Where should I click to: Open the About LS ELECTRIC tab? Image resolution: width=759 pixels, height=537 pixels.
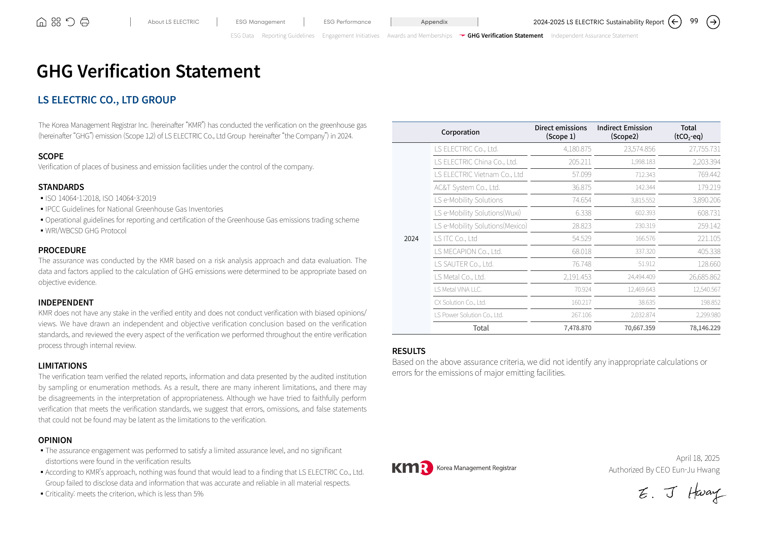click(x=174, y=22)
